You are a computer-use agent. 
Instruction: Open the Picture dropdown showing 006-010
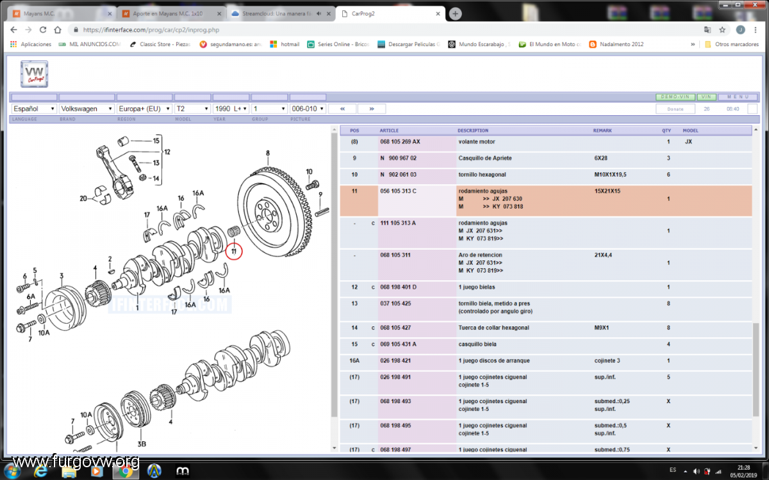(x=308, y=109)
